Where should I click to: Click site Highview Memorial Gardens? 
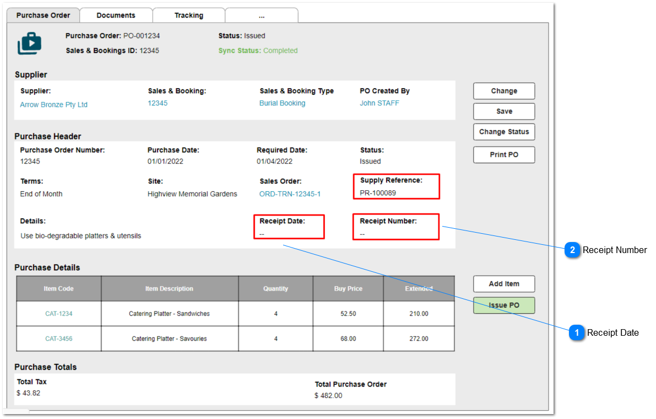(x=192, y=194)
